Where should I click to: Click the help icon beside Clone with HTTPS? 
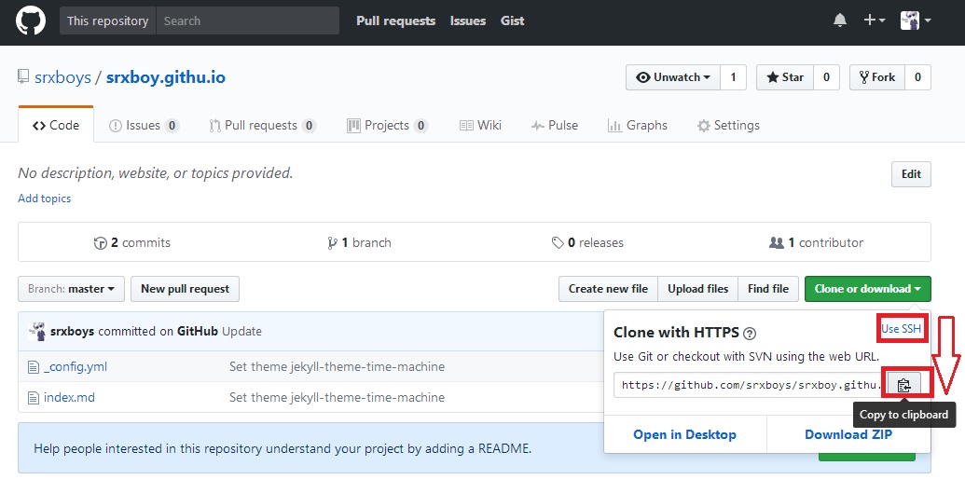point(749,334)
